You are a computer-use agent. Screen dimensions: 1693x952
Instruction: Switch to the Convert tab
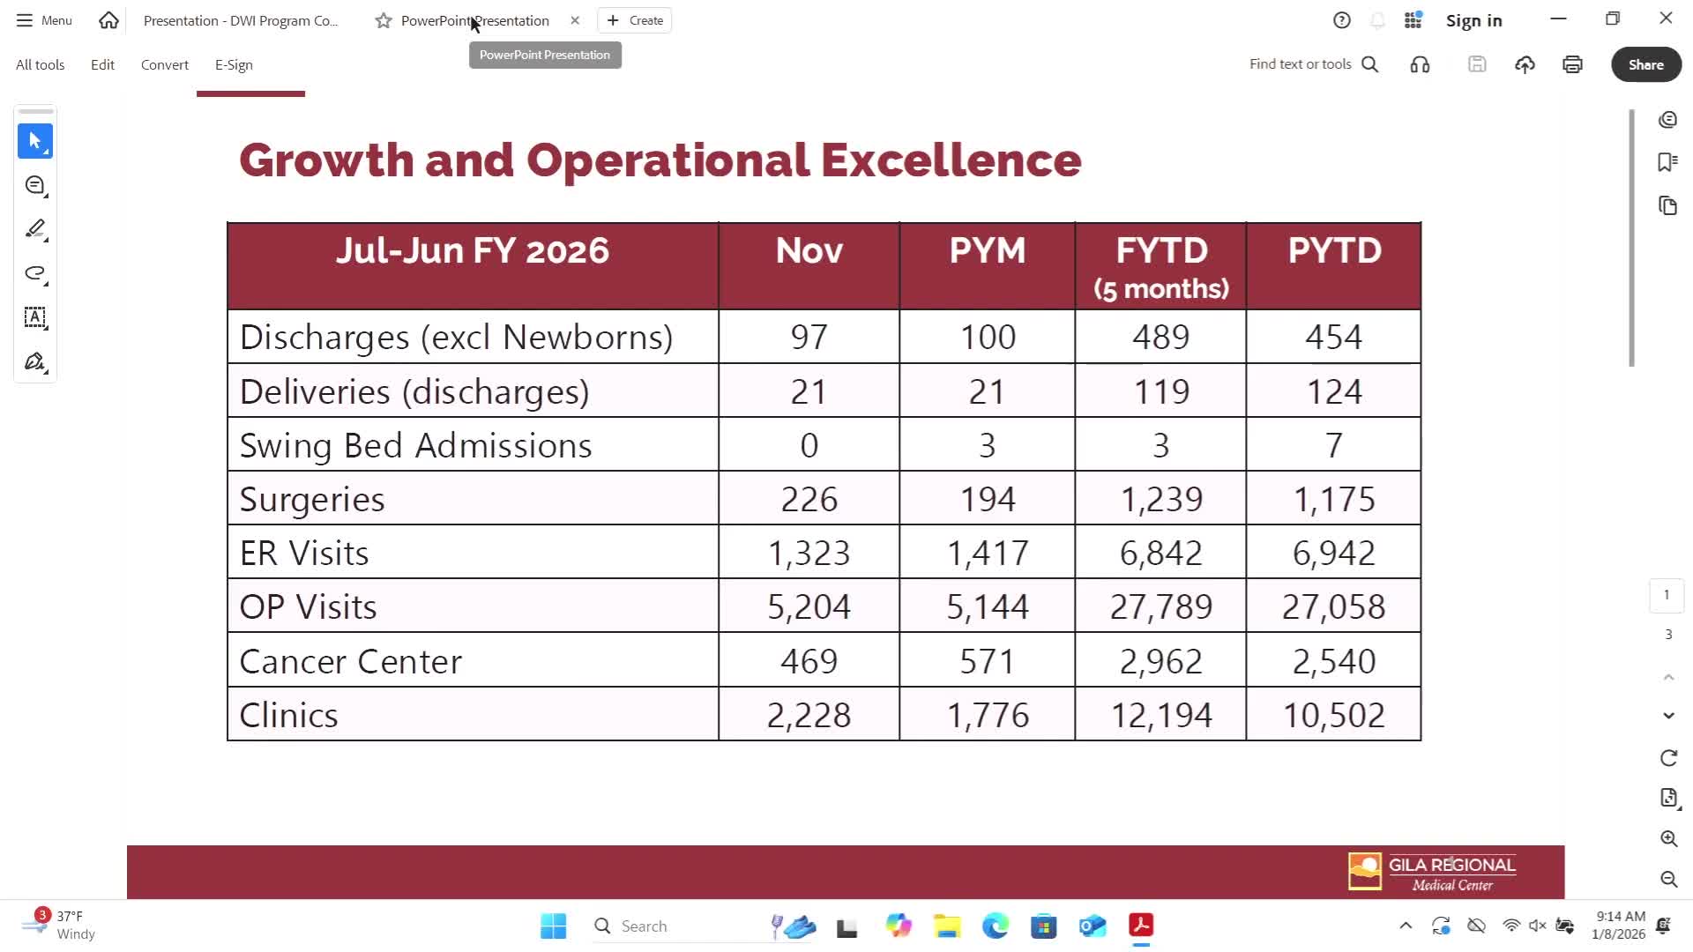click(164, 64)
